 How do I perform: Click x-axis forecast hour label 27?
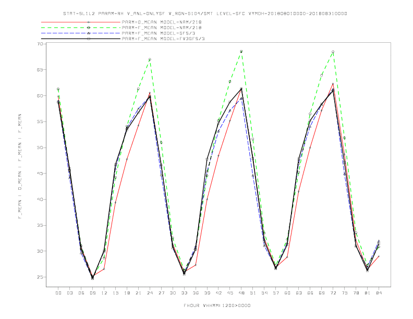click(x=161, y=293)
